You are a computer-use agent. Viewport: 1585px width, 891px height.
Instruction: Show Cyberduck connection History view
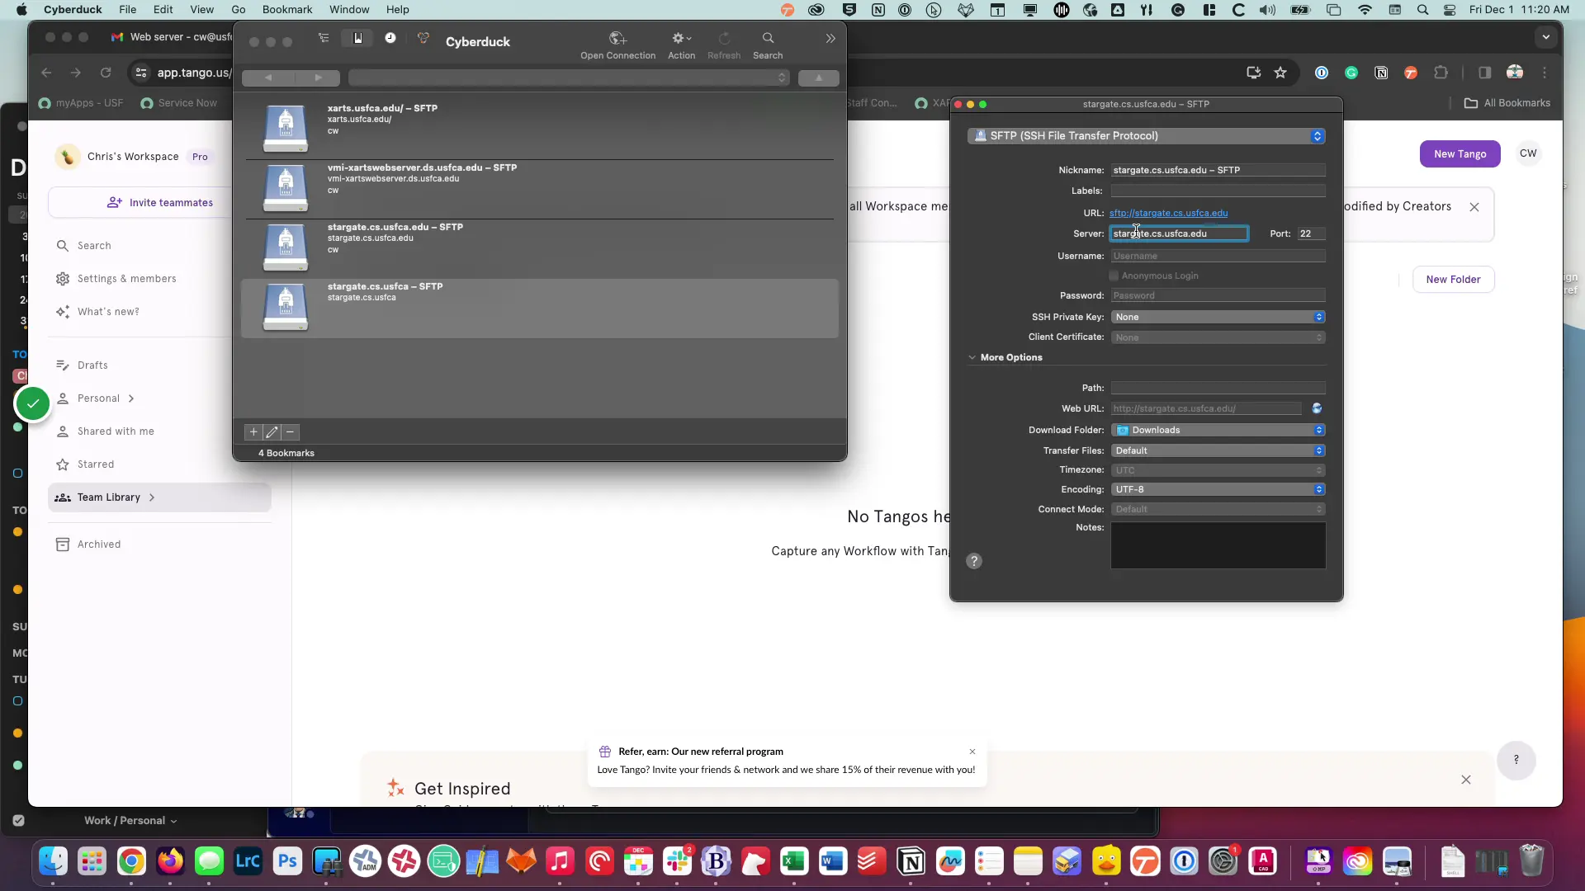click(x=390, y=38)
